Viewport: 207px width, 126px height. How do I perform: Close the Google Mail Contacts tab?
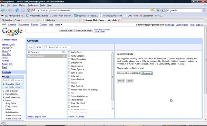119,20
